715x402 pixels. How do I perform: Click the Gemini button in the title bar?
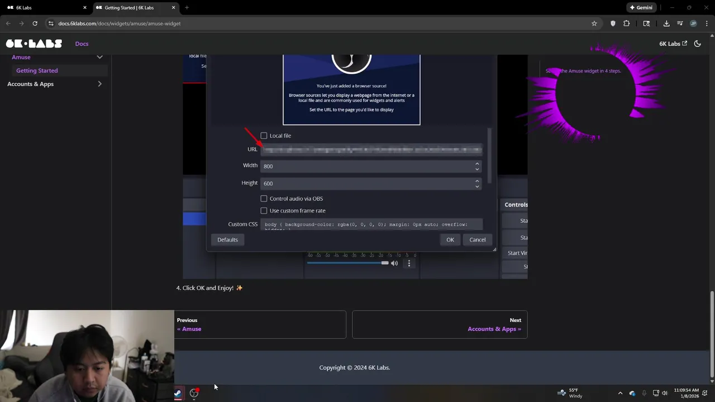(641, 8)
